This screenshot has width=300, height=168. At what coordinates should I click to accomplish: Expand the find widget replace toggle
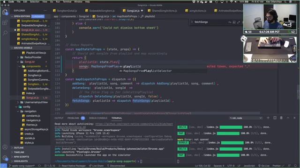tap(192, 22)
